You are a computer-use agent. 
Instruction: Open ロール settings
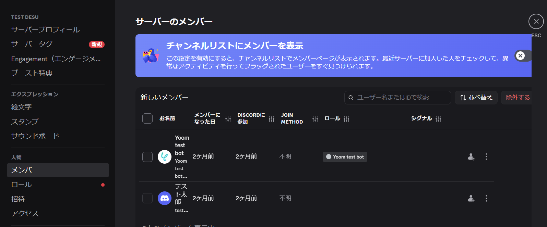click(x=21, y=185)
